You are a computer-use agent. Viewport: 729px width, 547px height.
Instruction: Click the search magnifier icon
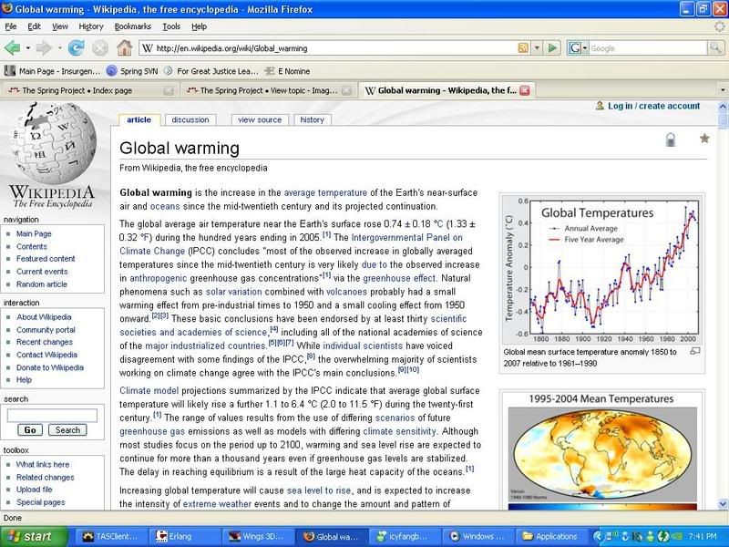click(715, 48)
